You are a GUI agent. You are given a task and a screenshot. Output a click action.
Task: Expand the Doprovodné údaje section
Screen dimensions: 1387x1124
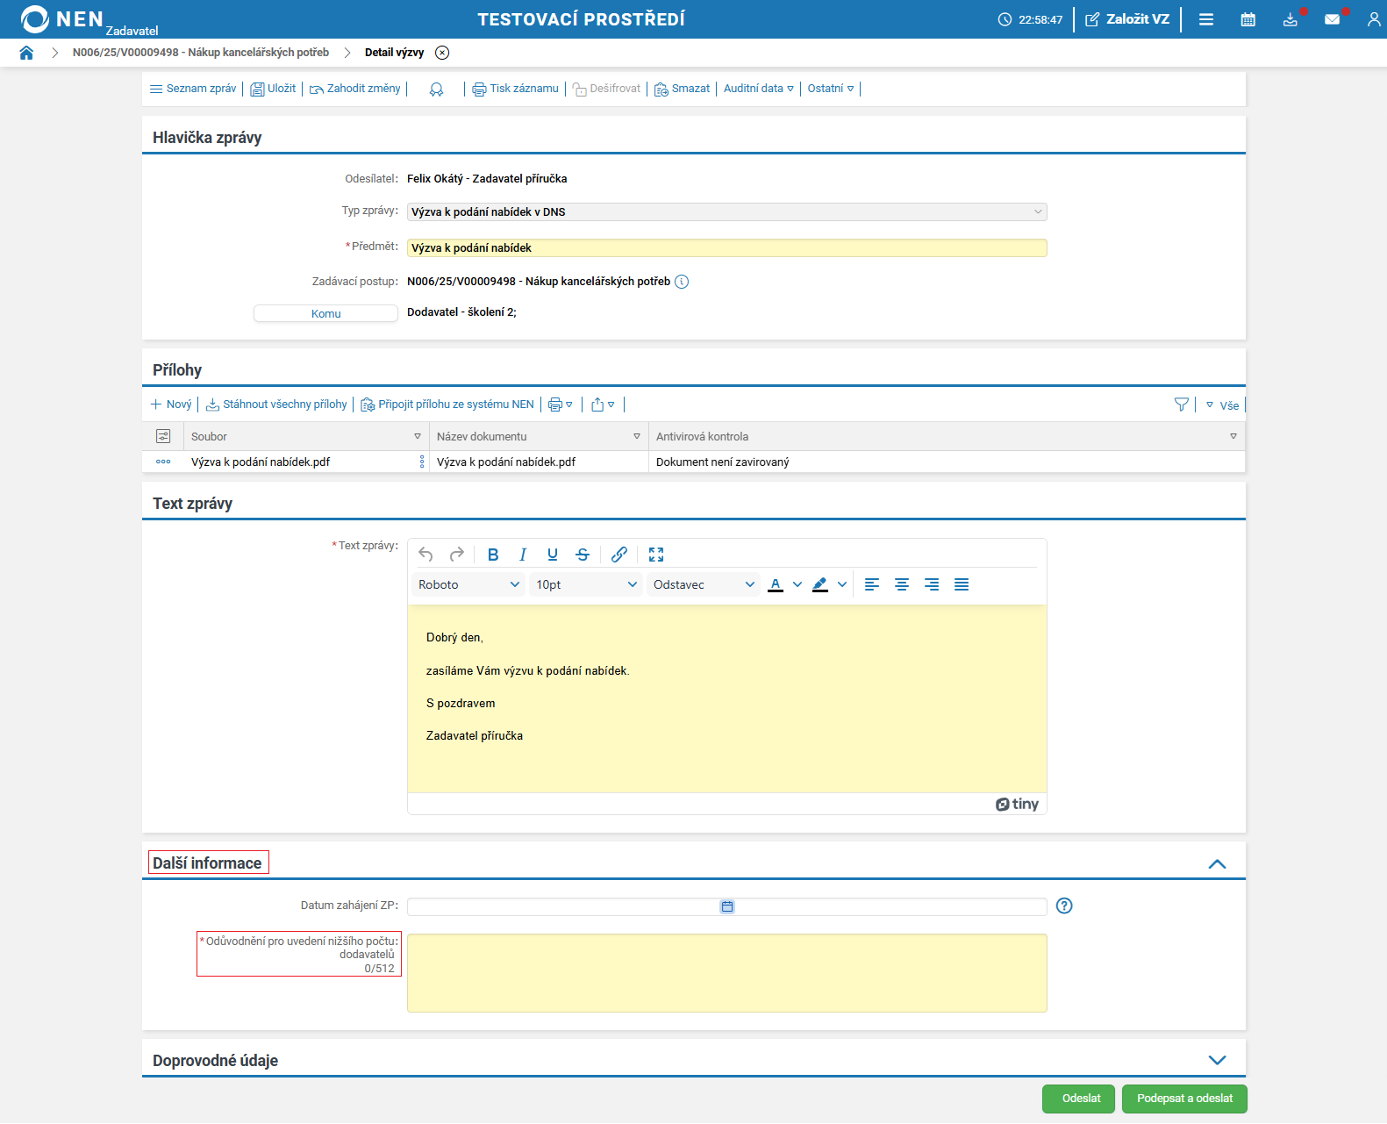(x=1217, y=1060)
